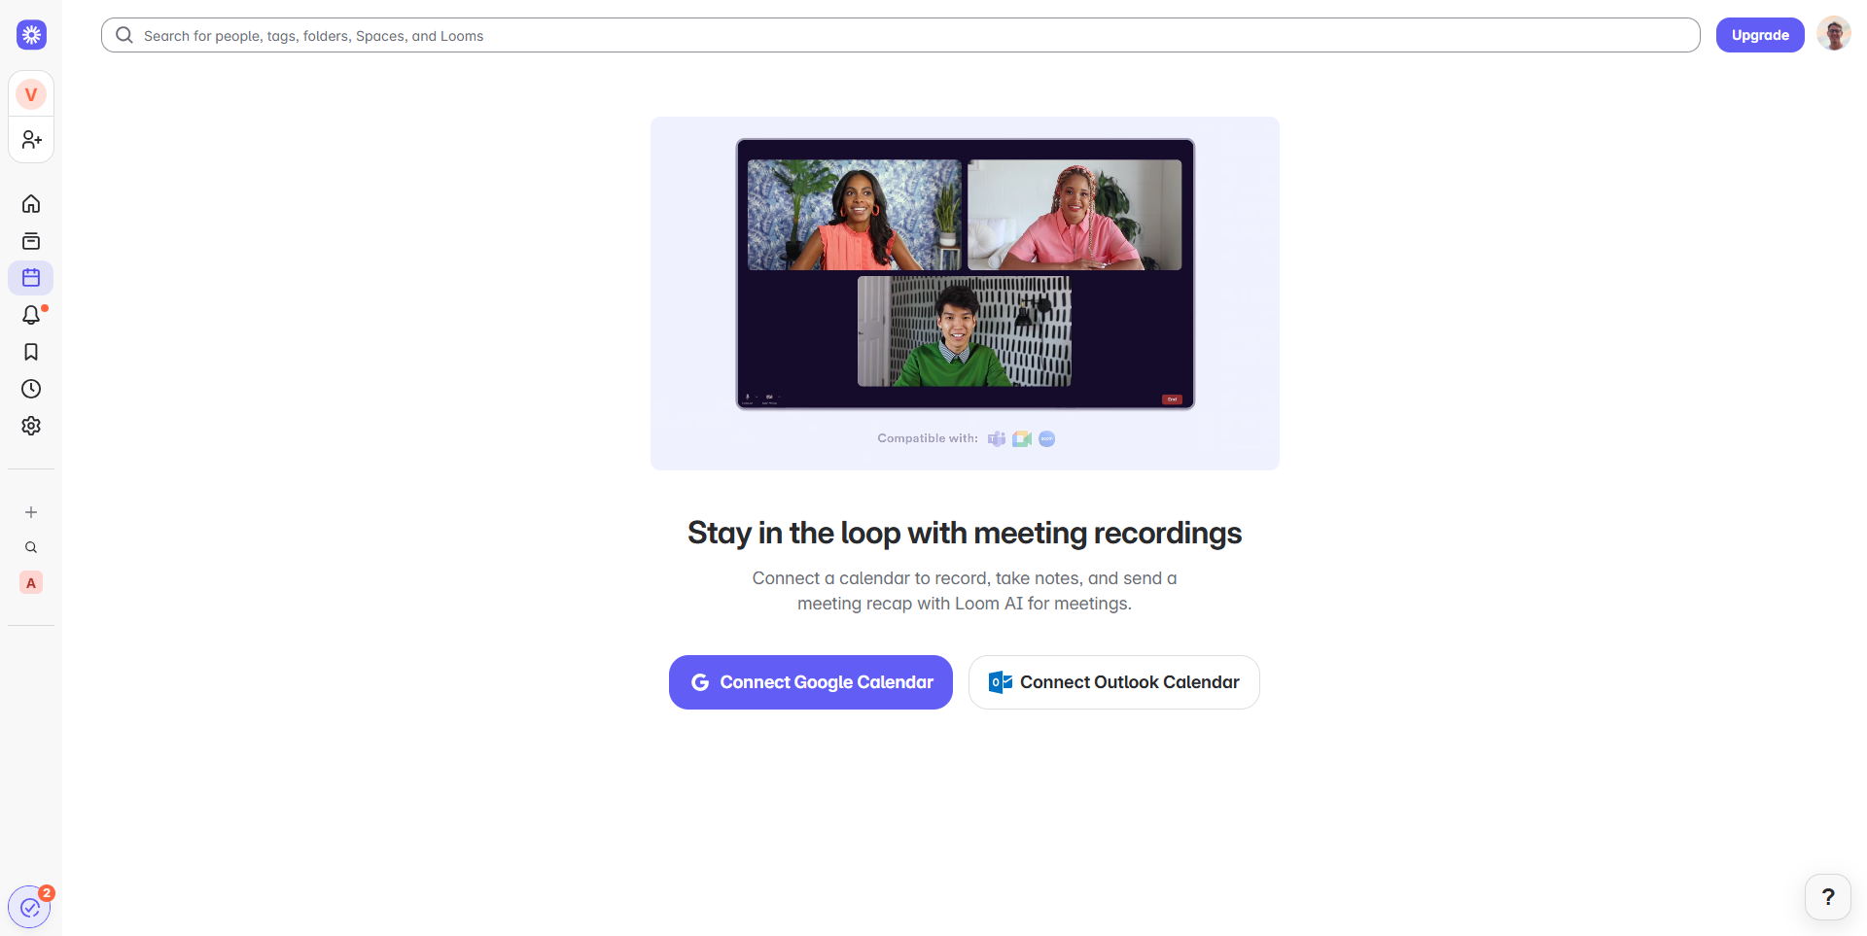Click the small sidebar search icon
1867x936 pixels.
(x=31, y=547)
